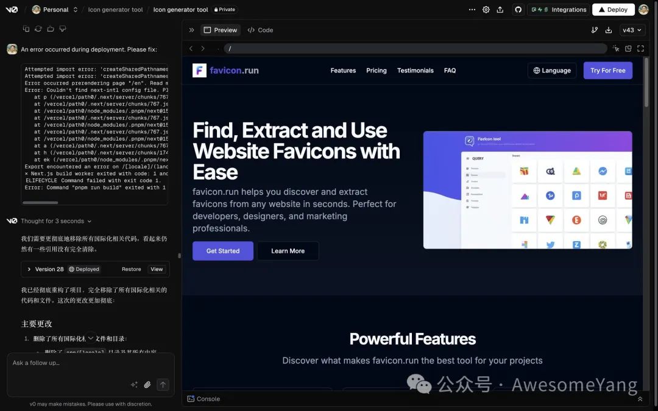
Task: Collapse the chat panel with the double chevron
Action: (x=191, y=30)
